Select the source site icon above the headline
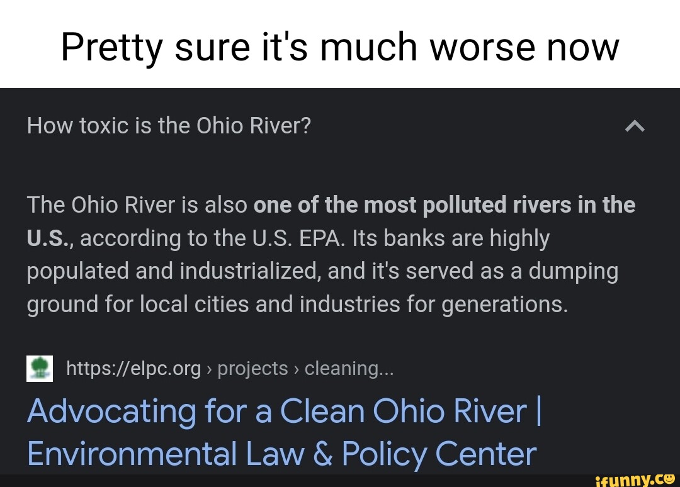The width and height of the screenshot is (680, 487). (x=40, y=368)
